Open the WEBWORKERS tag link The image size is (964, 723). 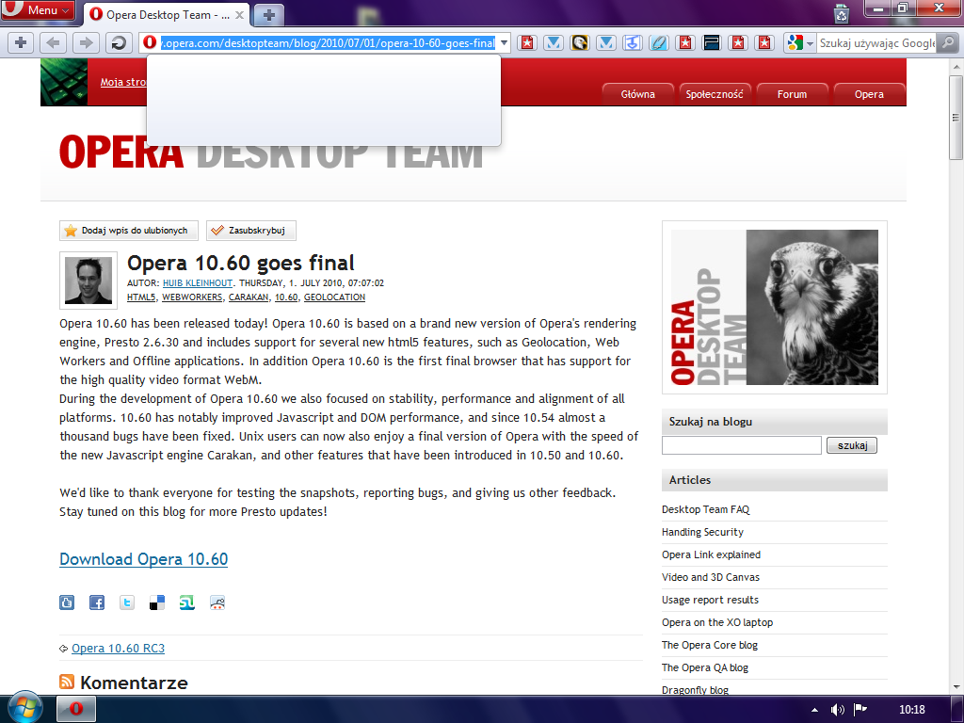192,297
